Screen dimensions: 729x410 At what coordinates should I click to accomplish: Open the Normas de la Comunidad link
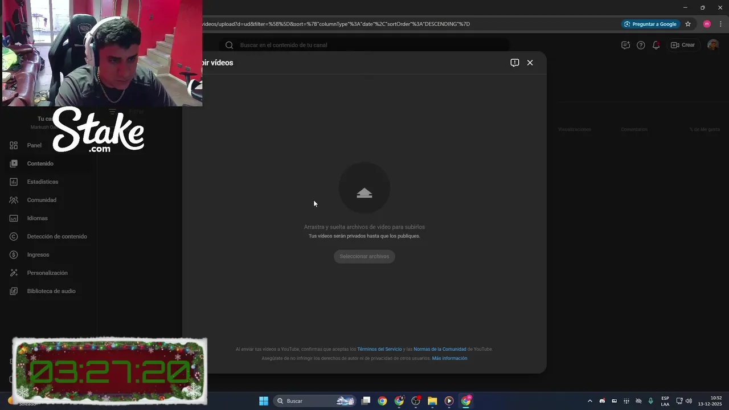click(x=440, y=349)
